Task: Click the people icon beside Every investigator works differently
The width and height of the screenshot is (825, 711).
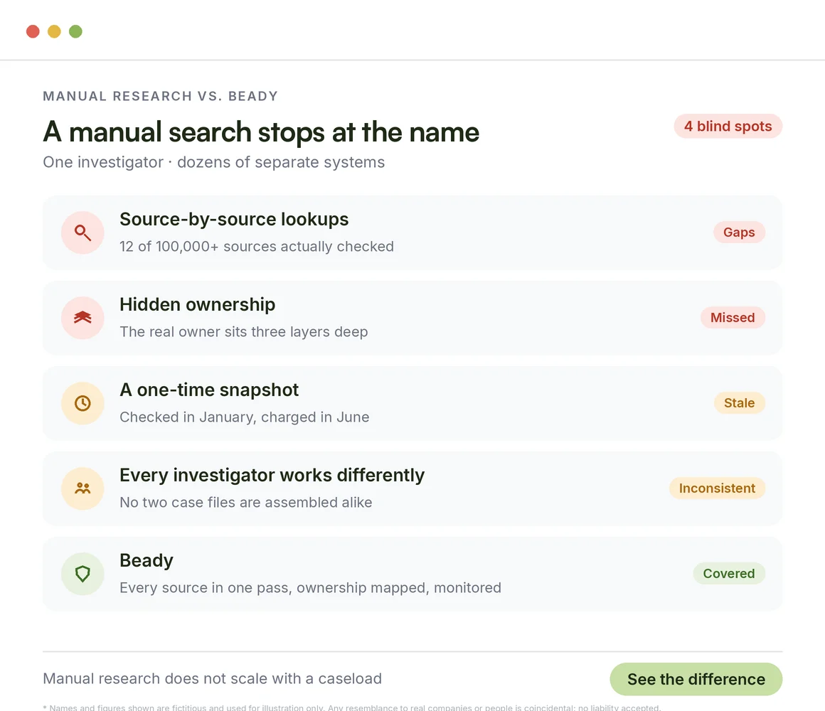Action: tap(82, 488)
